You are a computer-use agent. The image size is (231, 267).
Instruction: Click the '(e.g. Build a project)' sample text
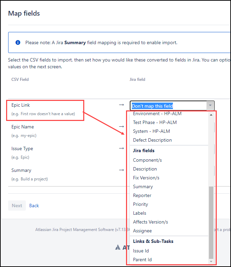pos(30,179)
